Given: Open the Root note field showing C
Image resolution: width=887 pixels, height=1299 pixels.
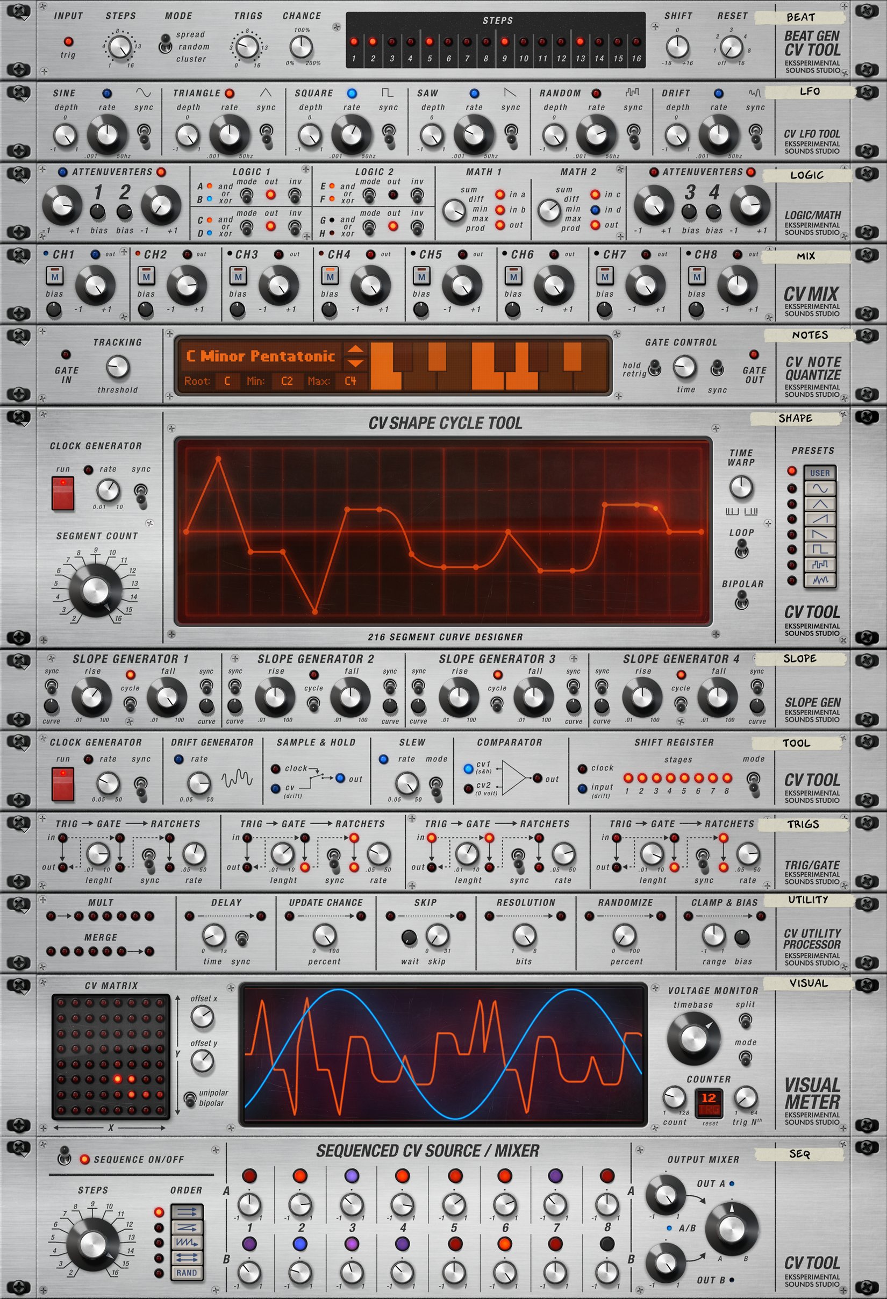Looking at the screenshot, I should (227, 381).
